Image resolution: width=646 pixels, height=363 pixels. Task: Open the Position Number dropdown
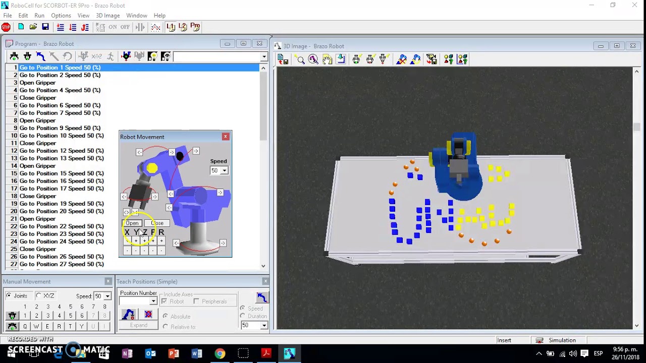153,301
